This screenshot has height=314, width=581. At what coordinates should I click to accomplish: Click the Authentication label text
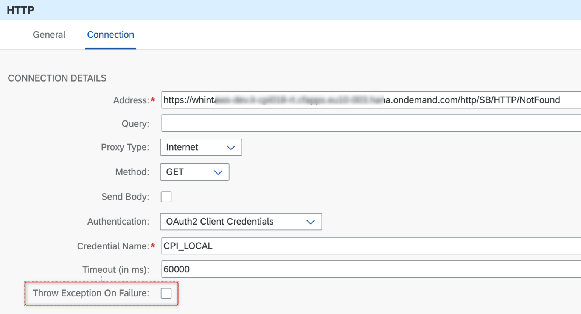click(118, 222)
